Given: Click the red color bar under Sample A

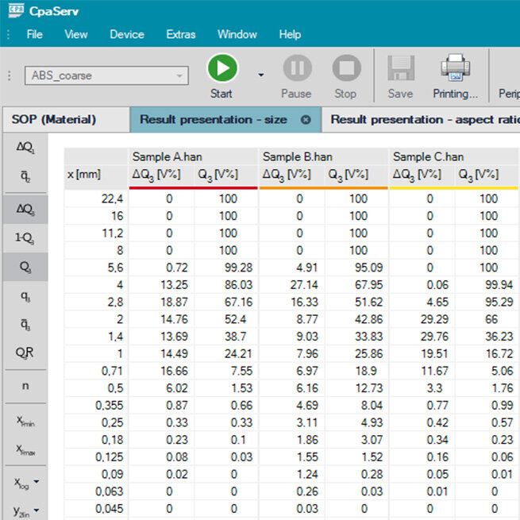Looking at the screenshot, I should pyautogui.click(x=193, y=188).
